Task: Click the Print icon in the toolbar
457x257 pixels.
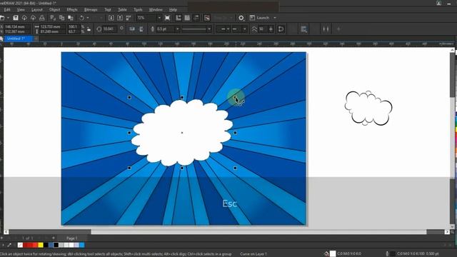Action: [42, 18]
